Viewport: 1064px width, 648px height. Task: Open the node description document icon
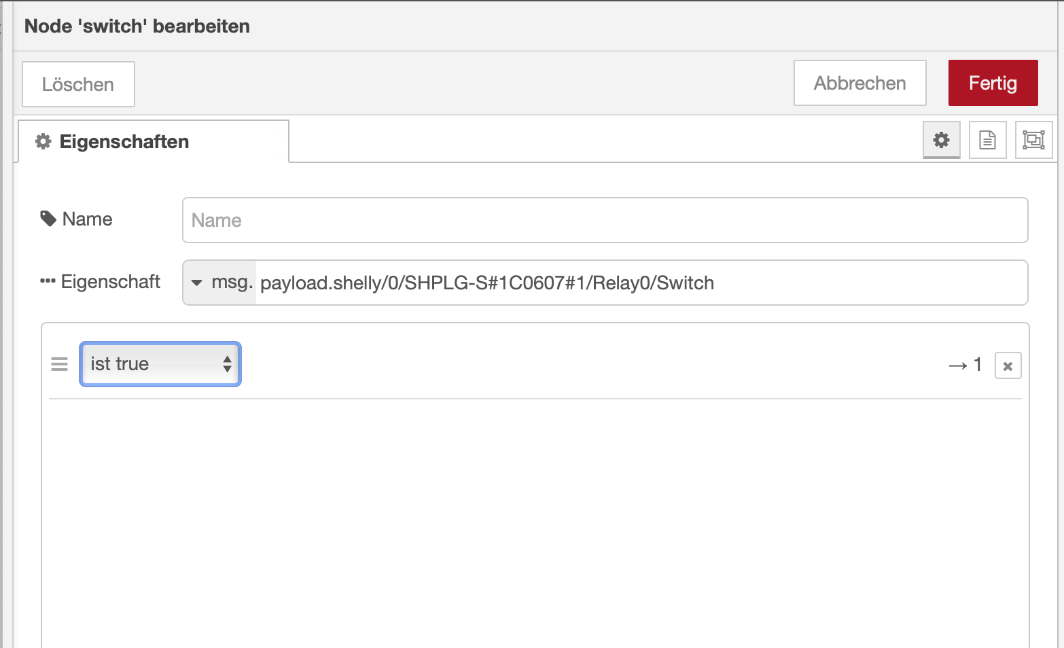coord(987,140)
